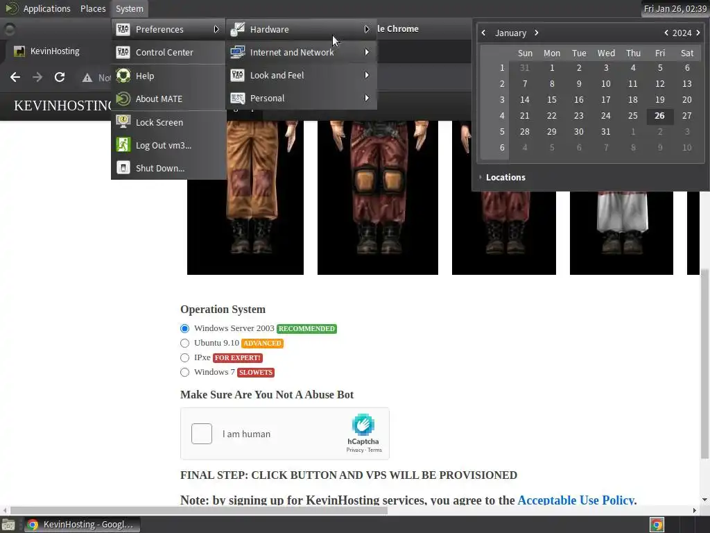Screen dimensions: 710x533
Task: Open Control Center from System menu
Action: [168, 53]
